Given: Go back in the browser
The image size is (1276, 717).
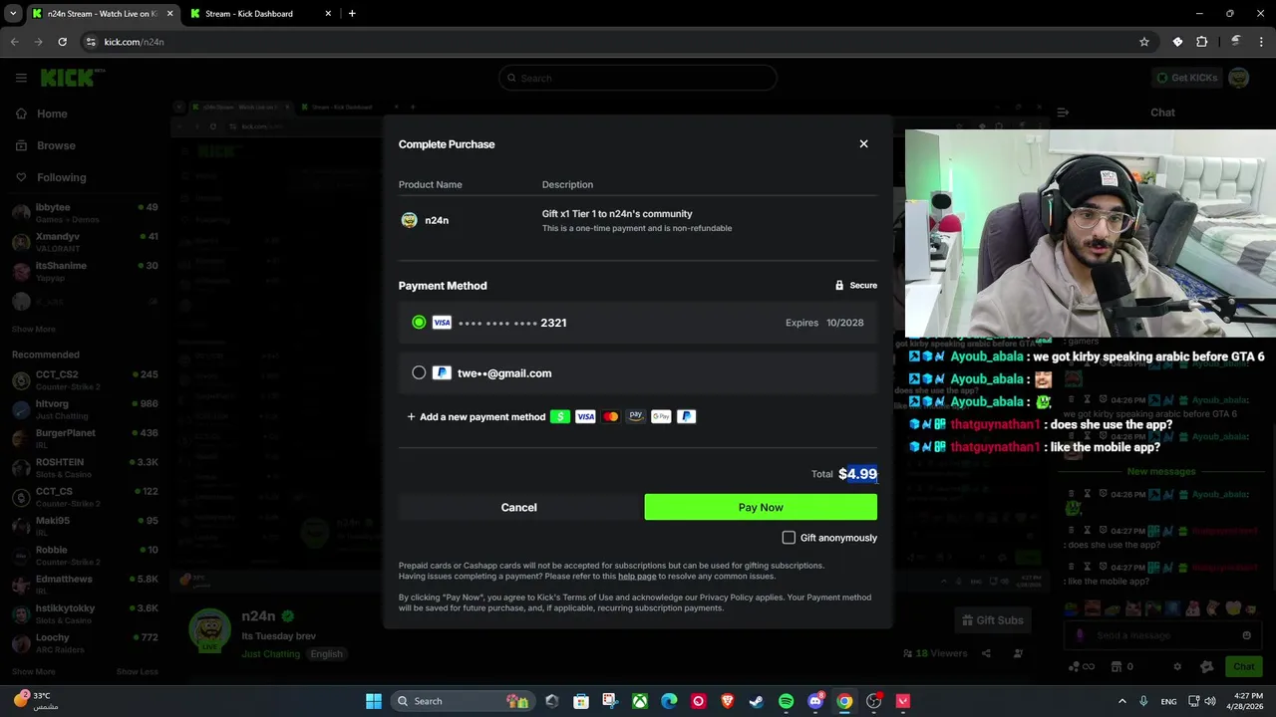Looking at the screenshot, I should (x=14, y=42).
